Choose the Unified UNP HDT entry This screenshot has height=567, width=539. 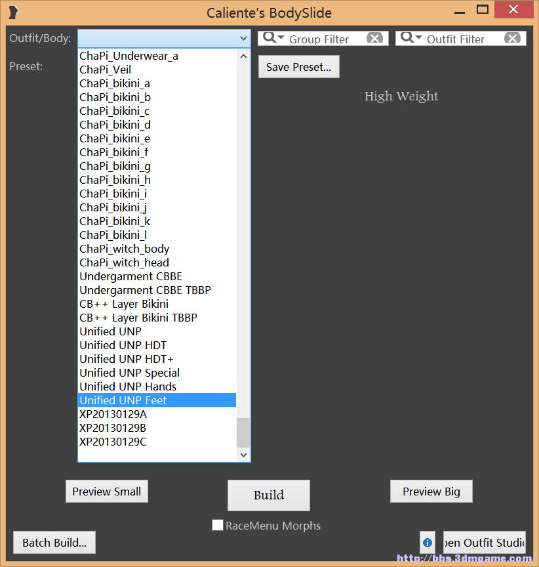click(x=157, y=345)
